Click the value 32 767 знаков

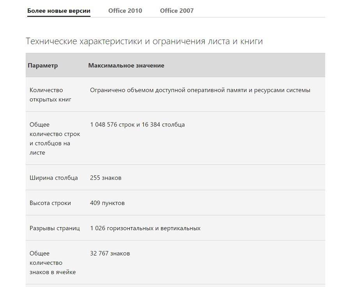110,254
